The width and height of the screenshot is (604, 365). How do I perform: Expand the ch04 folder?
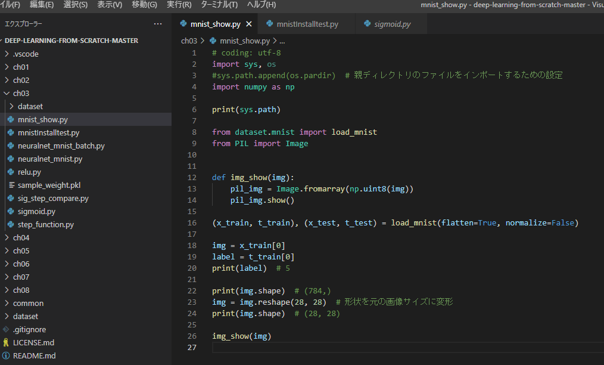[7, 237]
